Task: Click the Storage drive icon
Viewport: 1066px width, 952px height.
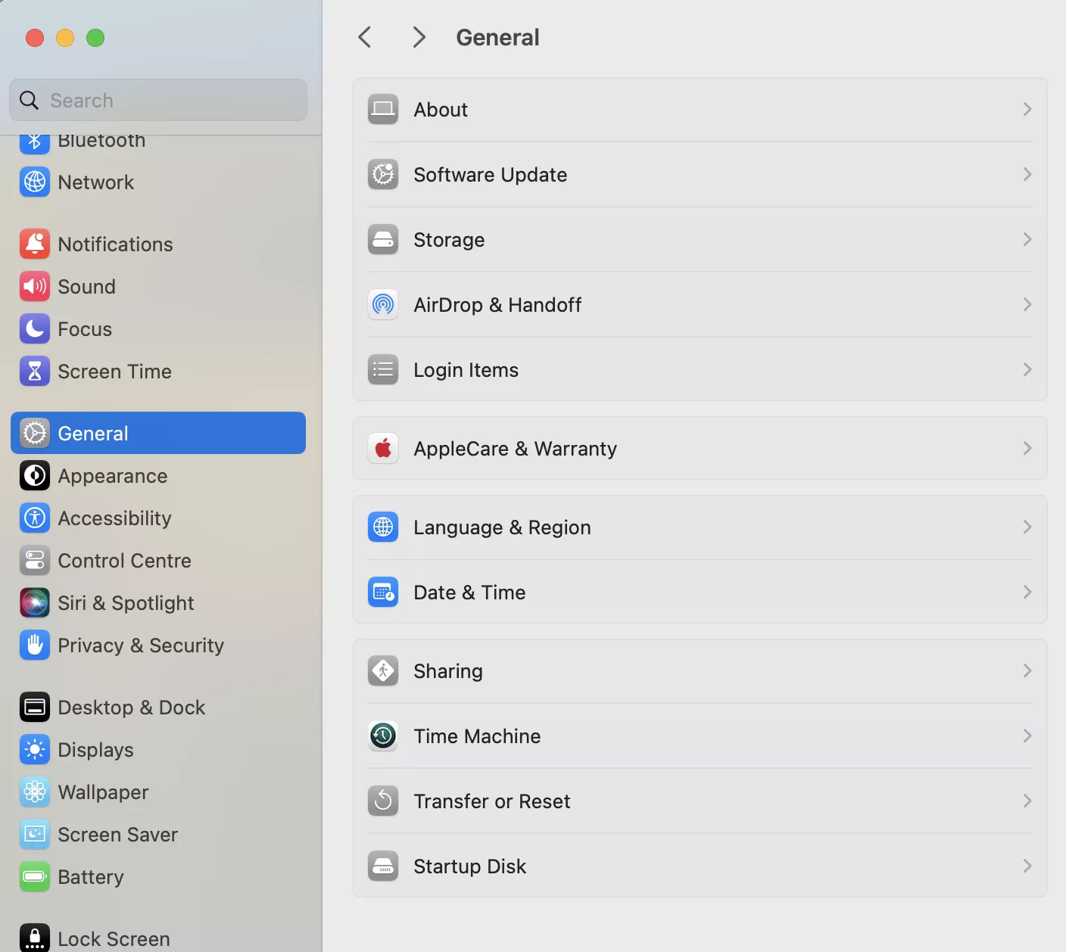Action: (383, 239)
